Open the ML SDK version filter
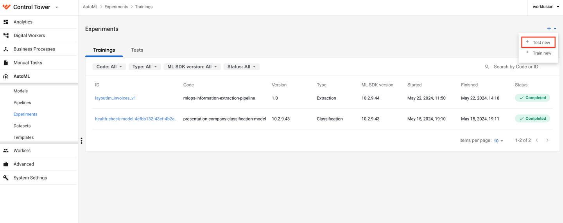 coord(192,67)
